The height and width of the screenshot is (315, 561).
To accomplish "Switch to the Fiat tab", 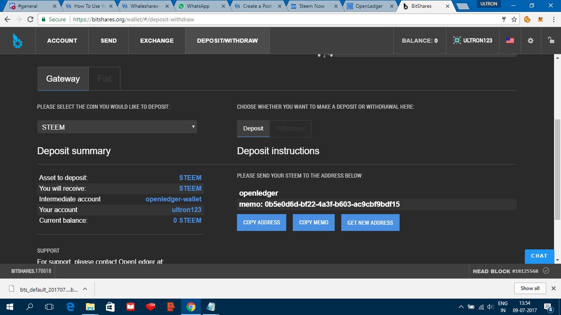I will pos(104,79).
